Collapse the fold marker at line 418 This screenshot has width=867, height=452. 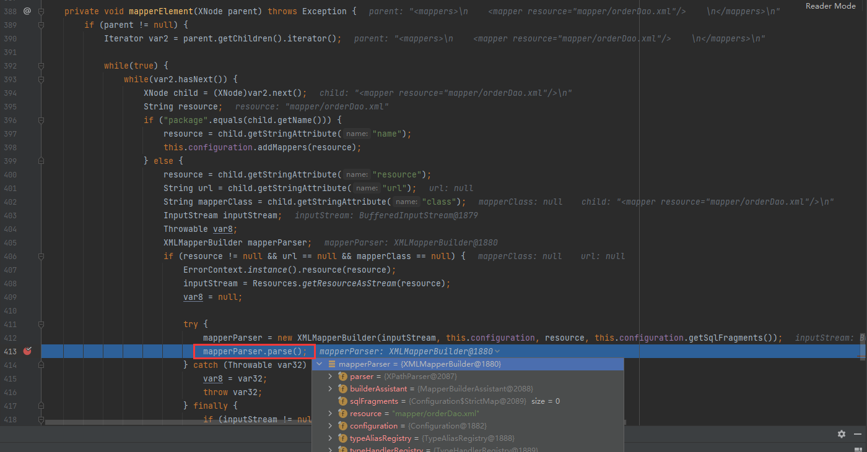[x=41, y=419]
